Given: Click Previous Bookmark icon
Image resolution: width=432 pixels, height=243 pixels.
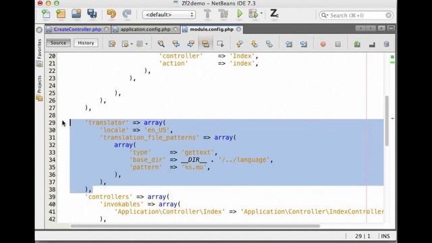Looking at the screenshot, I should pyautogui.click(x=240, y=44).
